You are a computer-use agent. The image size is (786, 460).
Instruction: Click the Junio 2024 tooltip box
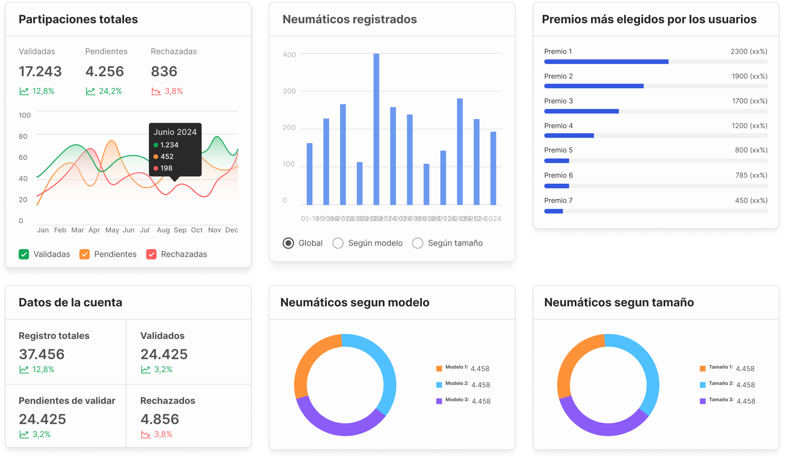pyautogui.click(x=175, y=150)
